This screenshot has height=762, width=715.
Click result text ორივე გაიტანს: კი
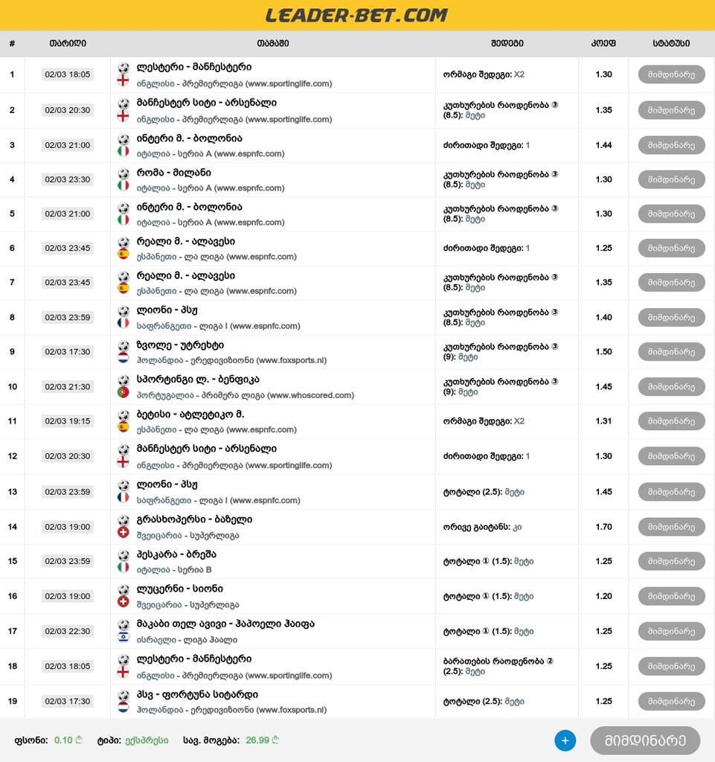pos(482,527)
